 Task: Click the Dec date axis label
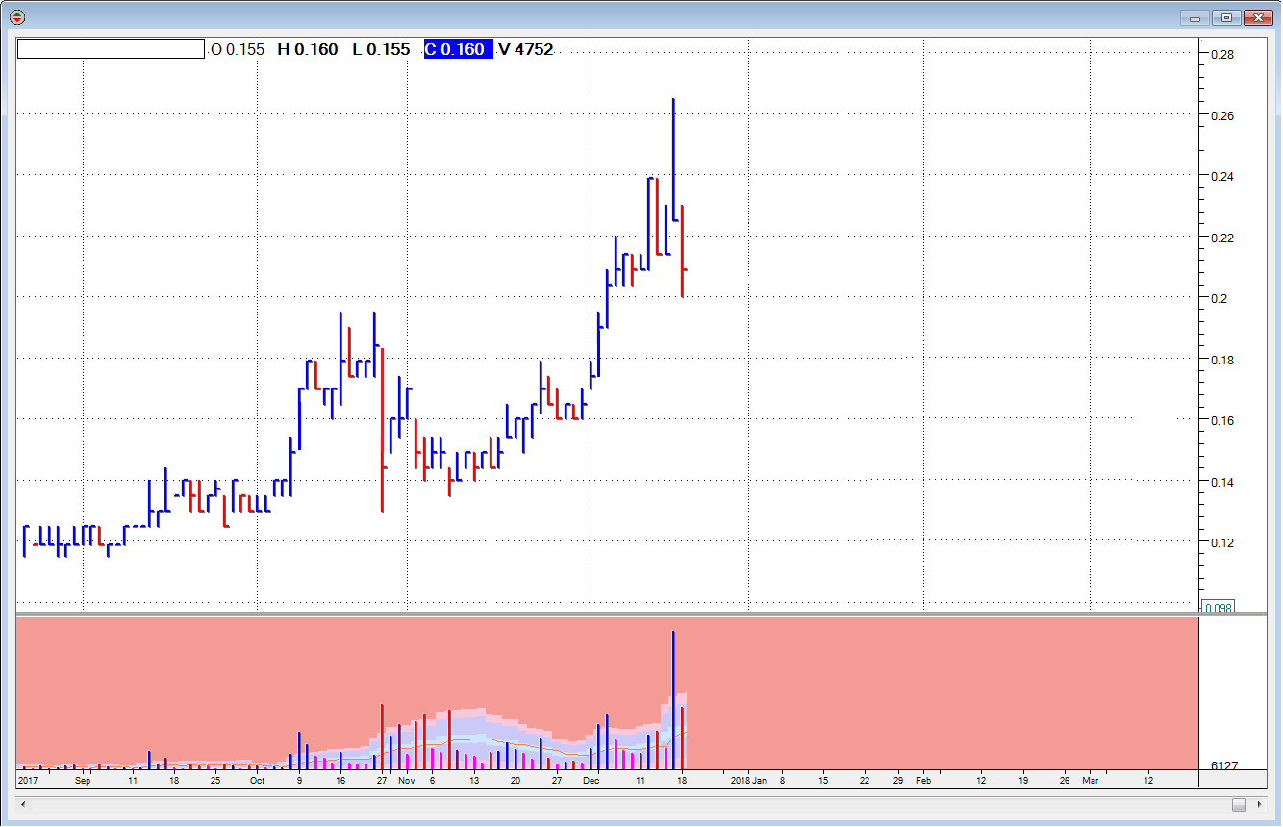coord(591,782)
